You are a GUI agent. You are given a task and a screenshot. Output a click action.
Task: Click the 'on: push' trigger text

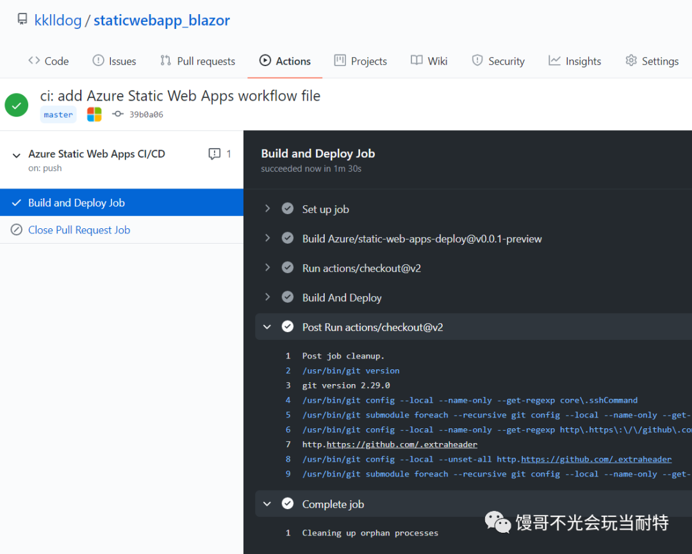click(x=45, y=169)
